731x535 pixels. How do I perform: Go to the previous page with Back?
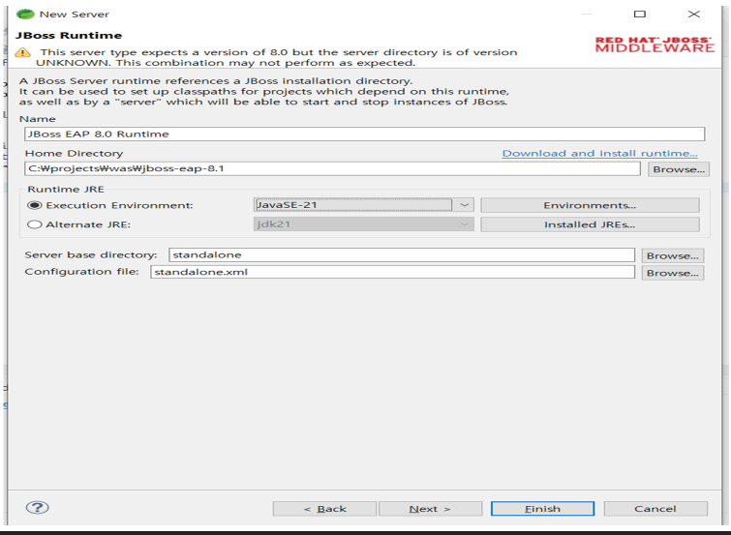click(x=324, y=509)
